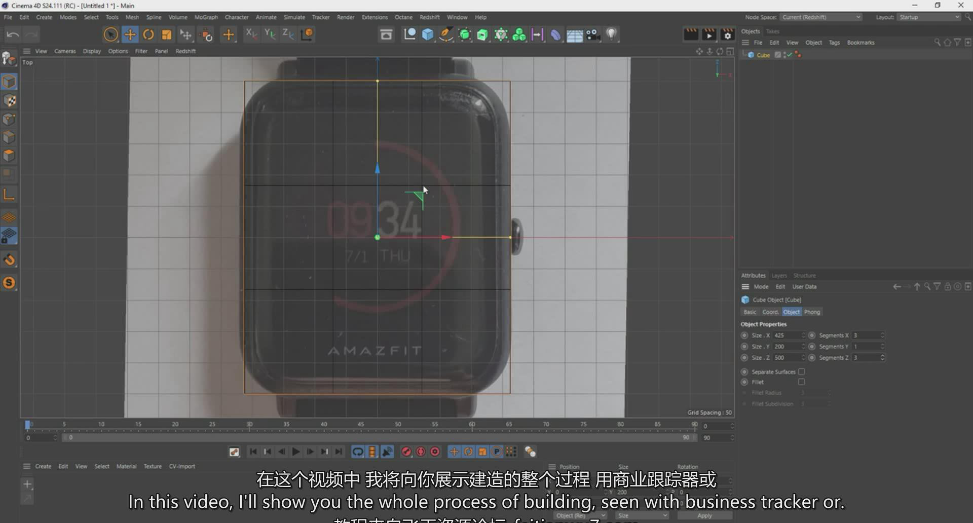Click Size . X value field
973x523 pixels.
[x=786, y=335]
